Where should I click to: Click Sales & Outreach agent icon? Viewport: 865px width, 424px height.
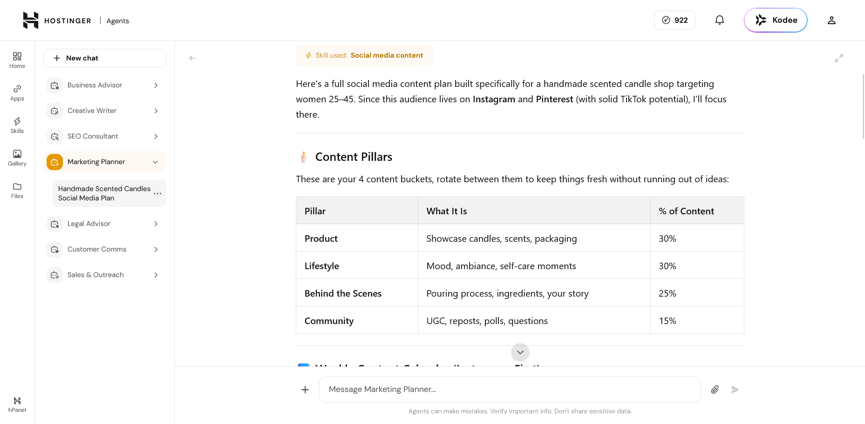54,275
